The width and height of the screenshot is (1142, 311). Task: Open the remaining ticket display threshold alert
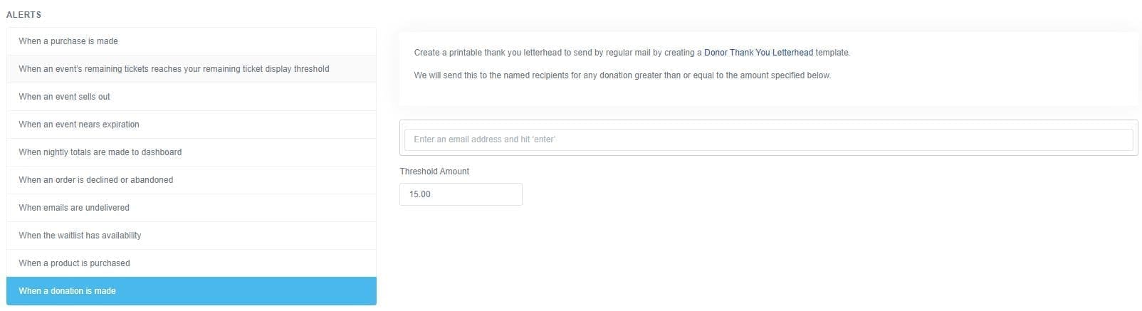(x=174, y=69)
